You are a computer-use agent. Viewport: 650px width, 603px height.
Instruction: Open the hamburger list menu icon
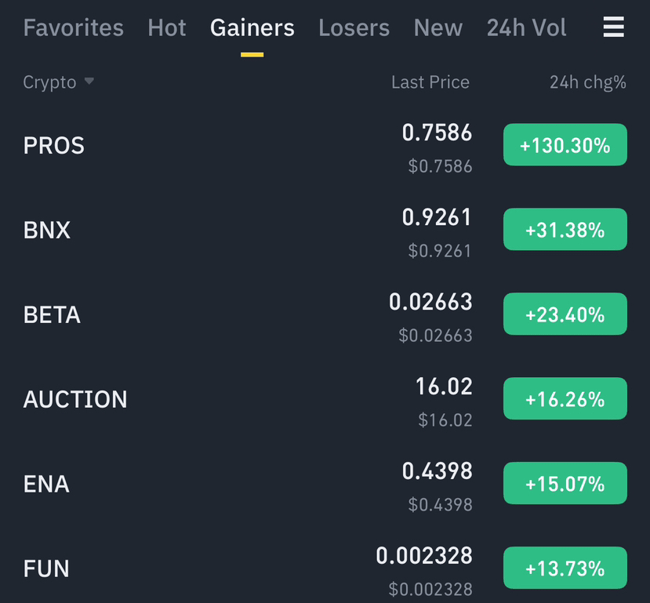(x=613, y=28)
